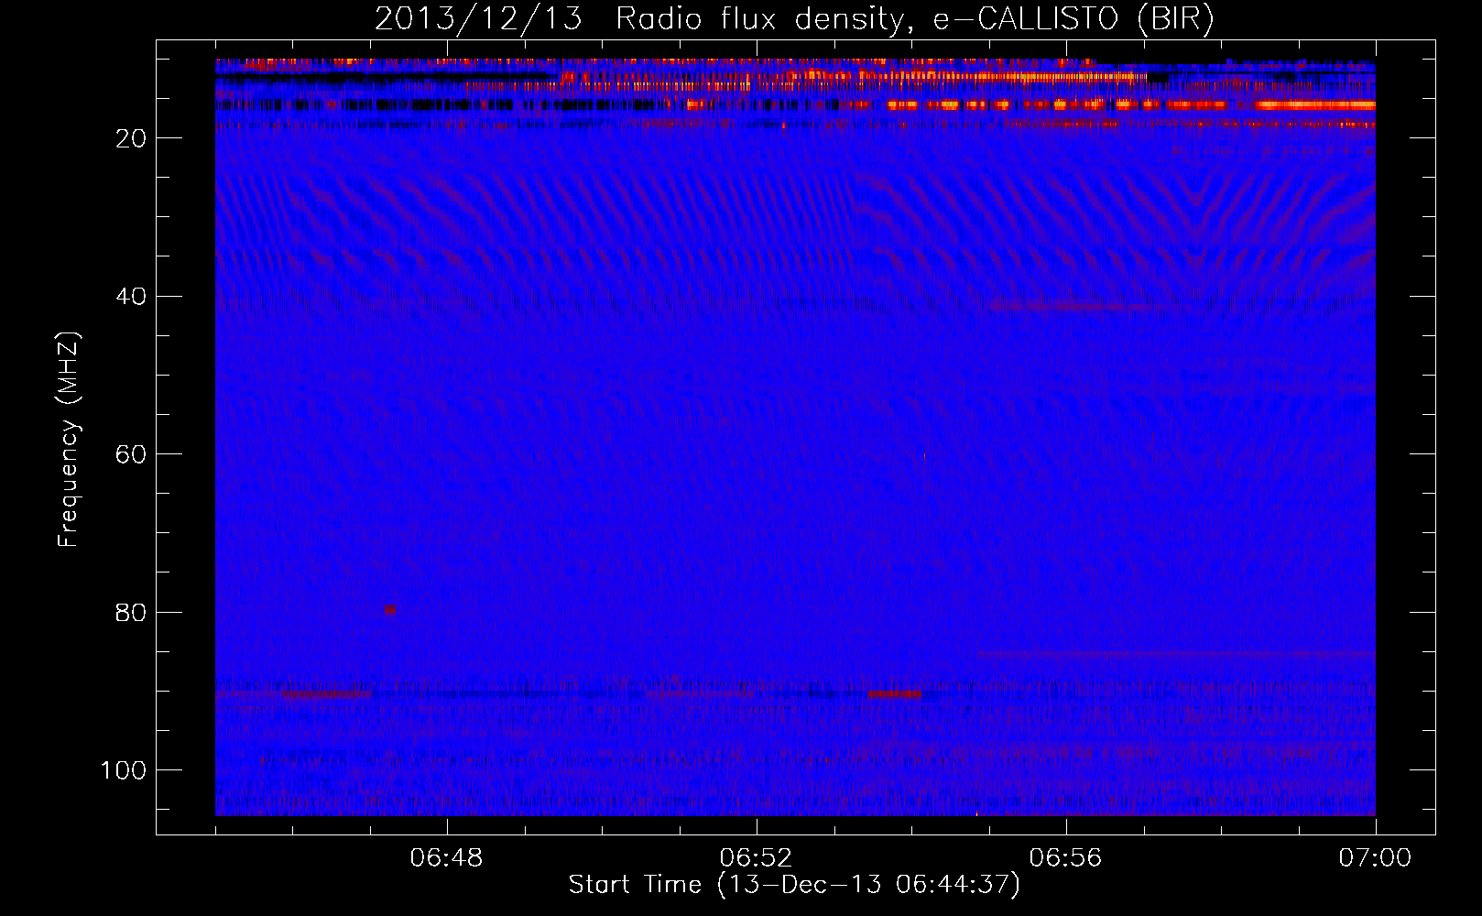Click the "20" frequency tick label

coord(131,138)
